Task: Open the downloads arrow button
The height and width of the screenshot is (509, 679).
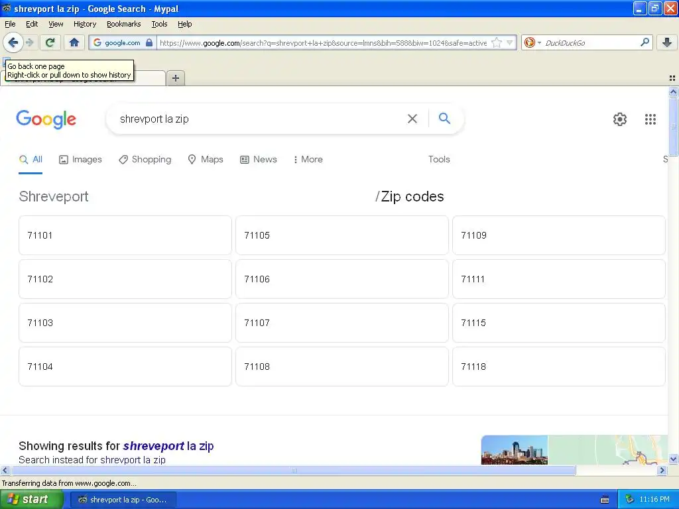Action: click(x=667, y=42)
